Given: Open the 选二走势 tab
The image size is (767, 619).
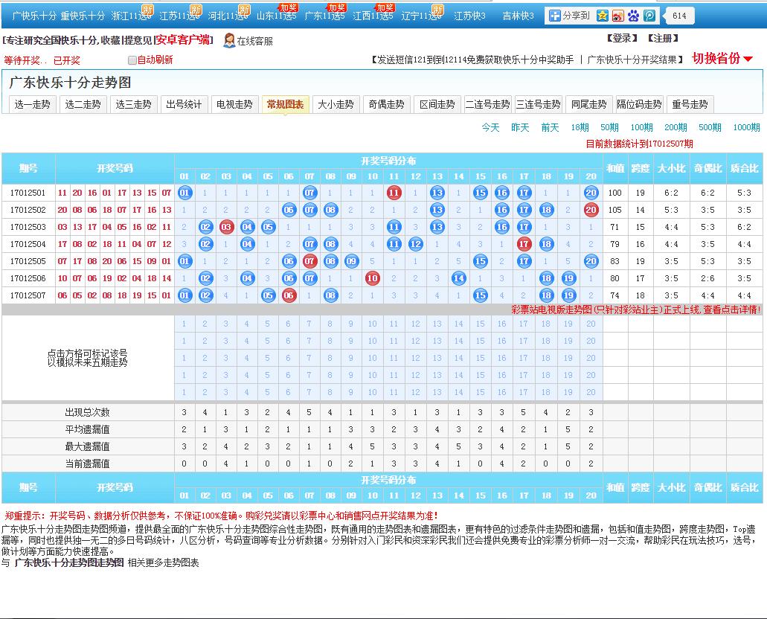Looking at the screenshot, I should click(x=83, y=104).
